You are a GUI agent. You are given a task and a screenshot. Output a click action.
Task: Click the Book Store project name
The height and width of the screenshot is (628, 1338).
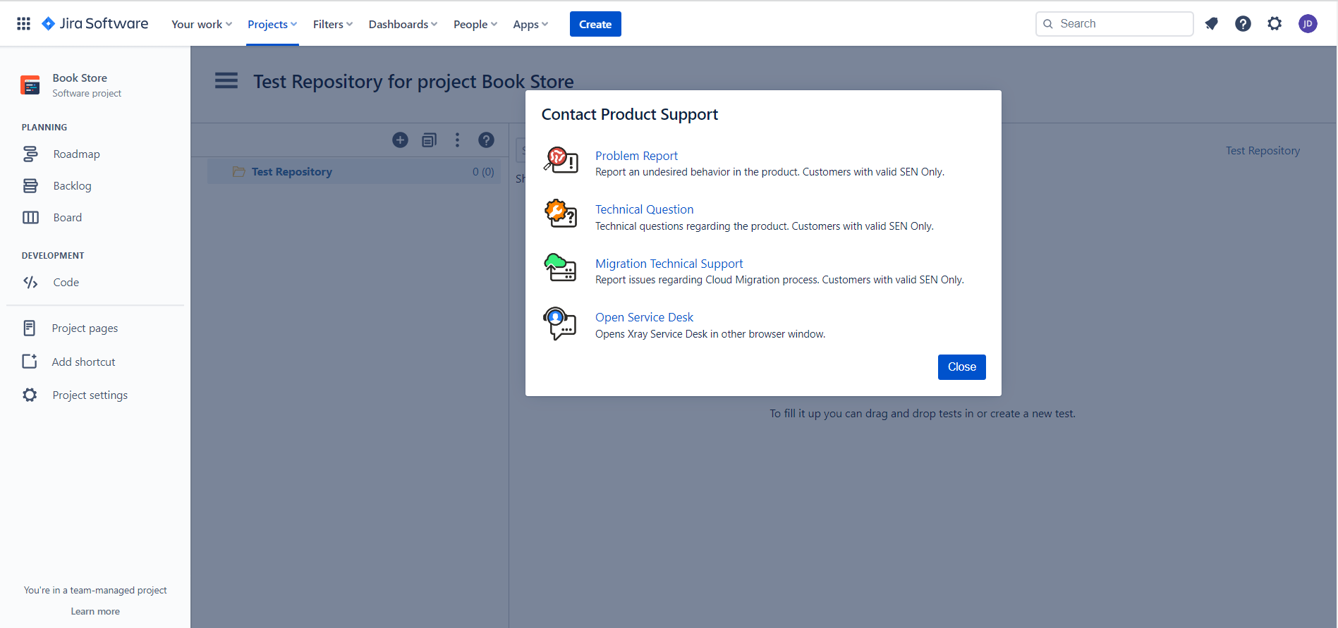click(80, 78)
